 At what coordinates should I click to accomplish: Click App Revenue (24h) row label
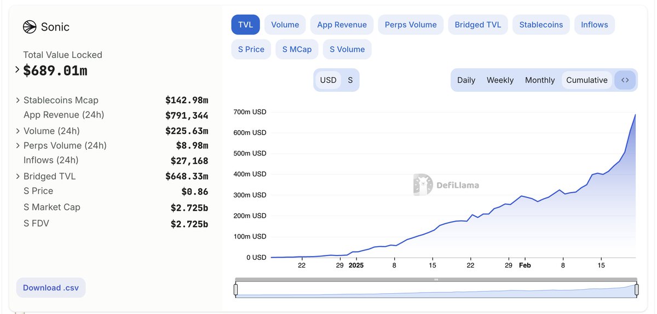coord(64,115)
